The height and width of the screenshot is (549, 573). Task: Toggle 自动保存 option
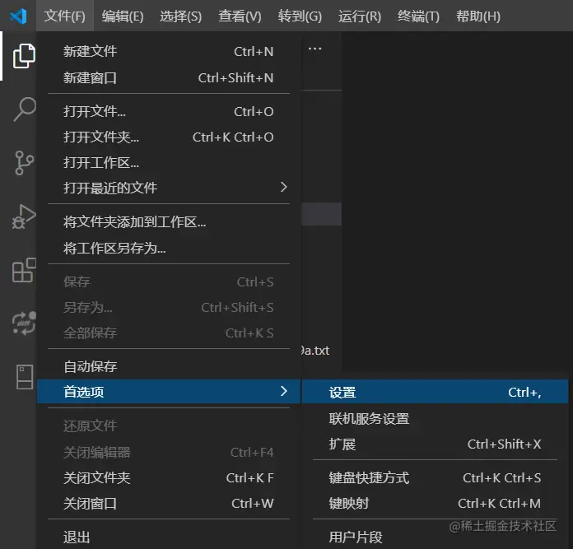[169, 366]
